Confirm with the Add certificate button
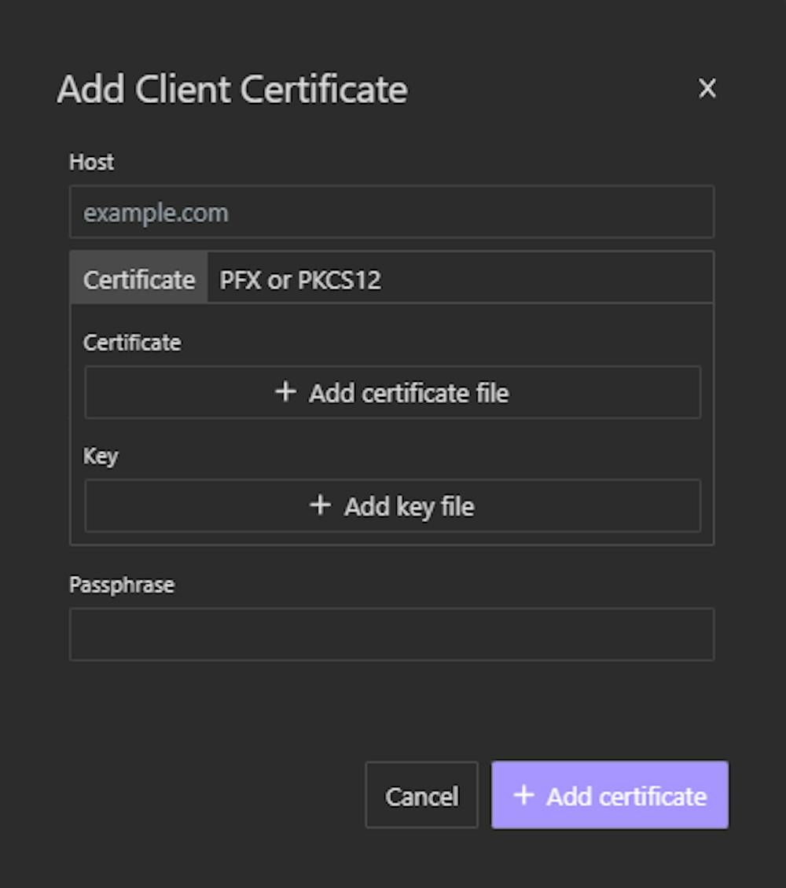This screenshot has width=786, height=888. 609,794
